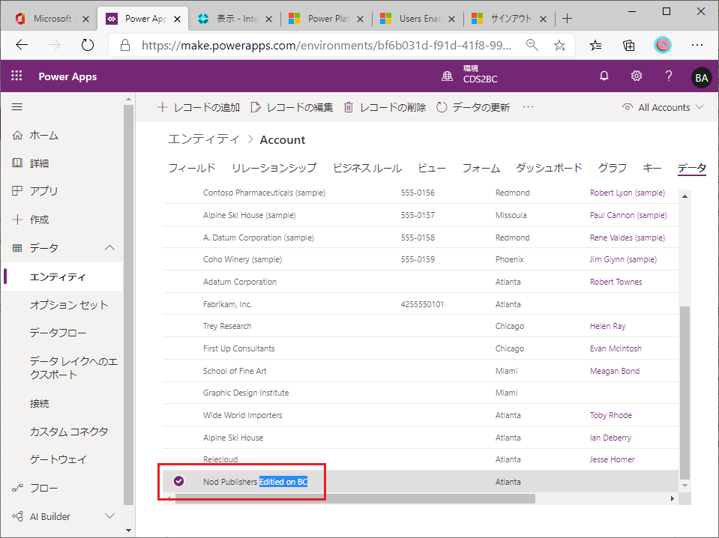Open ゲートウェイ in the sidebar
Viewport: 719px width, 538px height.
58,459
